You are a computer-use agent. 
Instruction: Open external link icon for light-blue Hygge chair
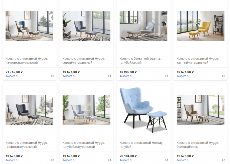(110, 160)
